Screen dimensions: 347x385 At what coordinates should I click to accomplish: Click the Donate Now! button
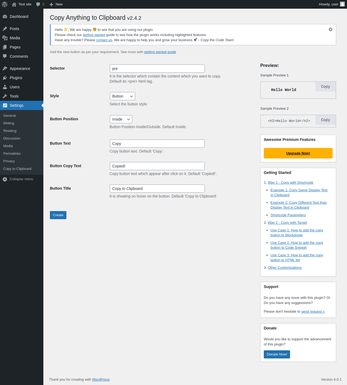(x=277, y=354)
